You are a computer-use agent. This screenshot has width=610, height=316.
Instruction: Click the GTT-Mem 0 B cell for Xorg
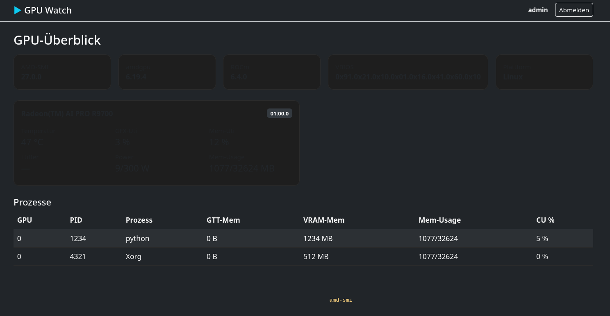[x=212, y=257]
